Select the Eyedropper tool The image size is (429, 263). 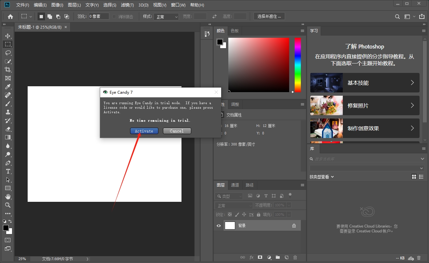coord(8,87)
